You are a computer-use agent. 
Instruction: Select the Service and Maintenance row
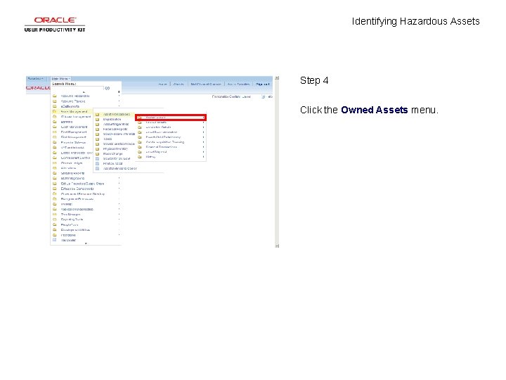click(x=115, y=144)
